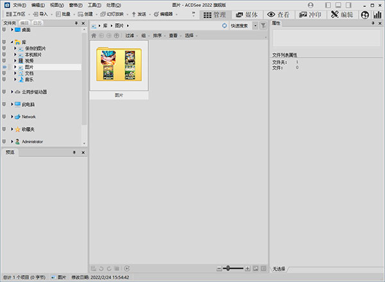Pin the folders pane with pushpin icon
385x282 pixels.
point(76,23)
